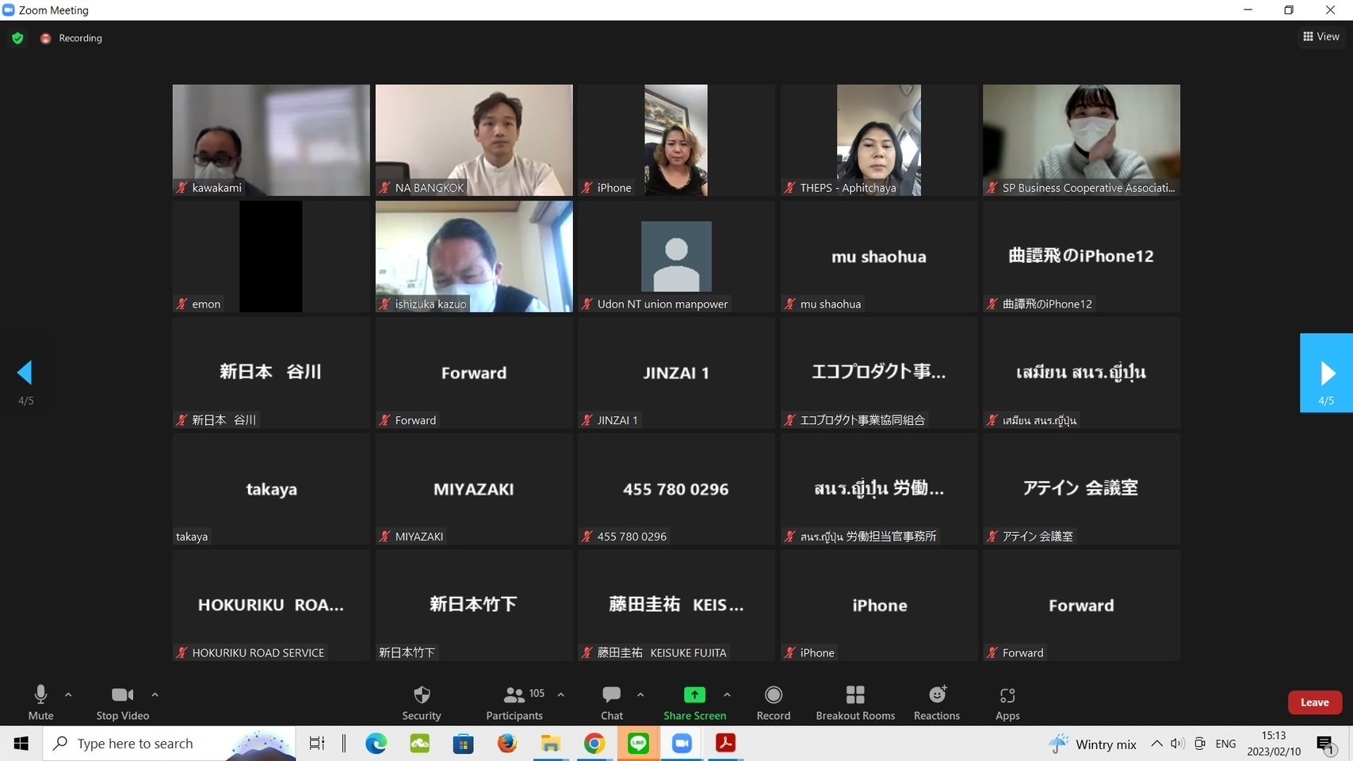
Task: Select kawakami's video tile
Action: click(x=271, y=140)
